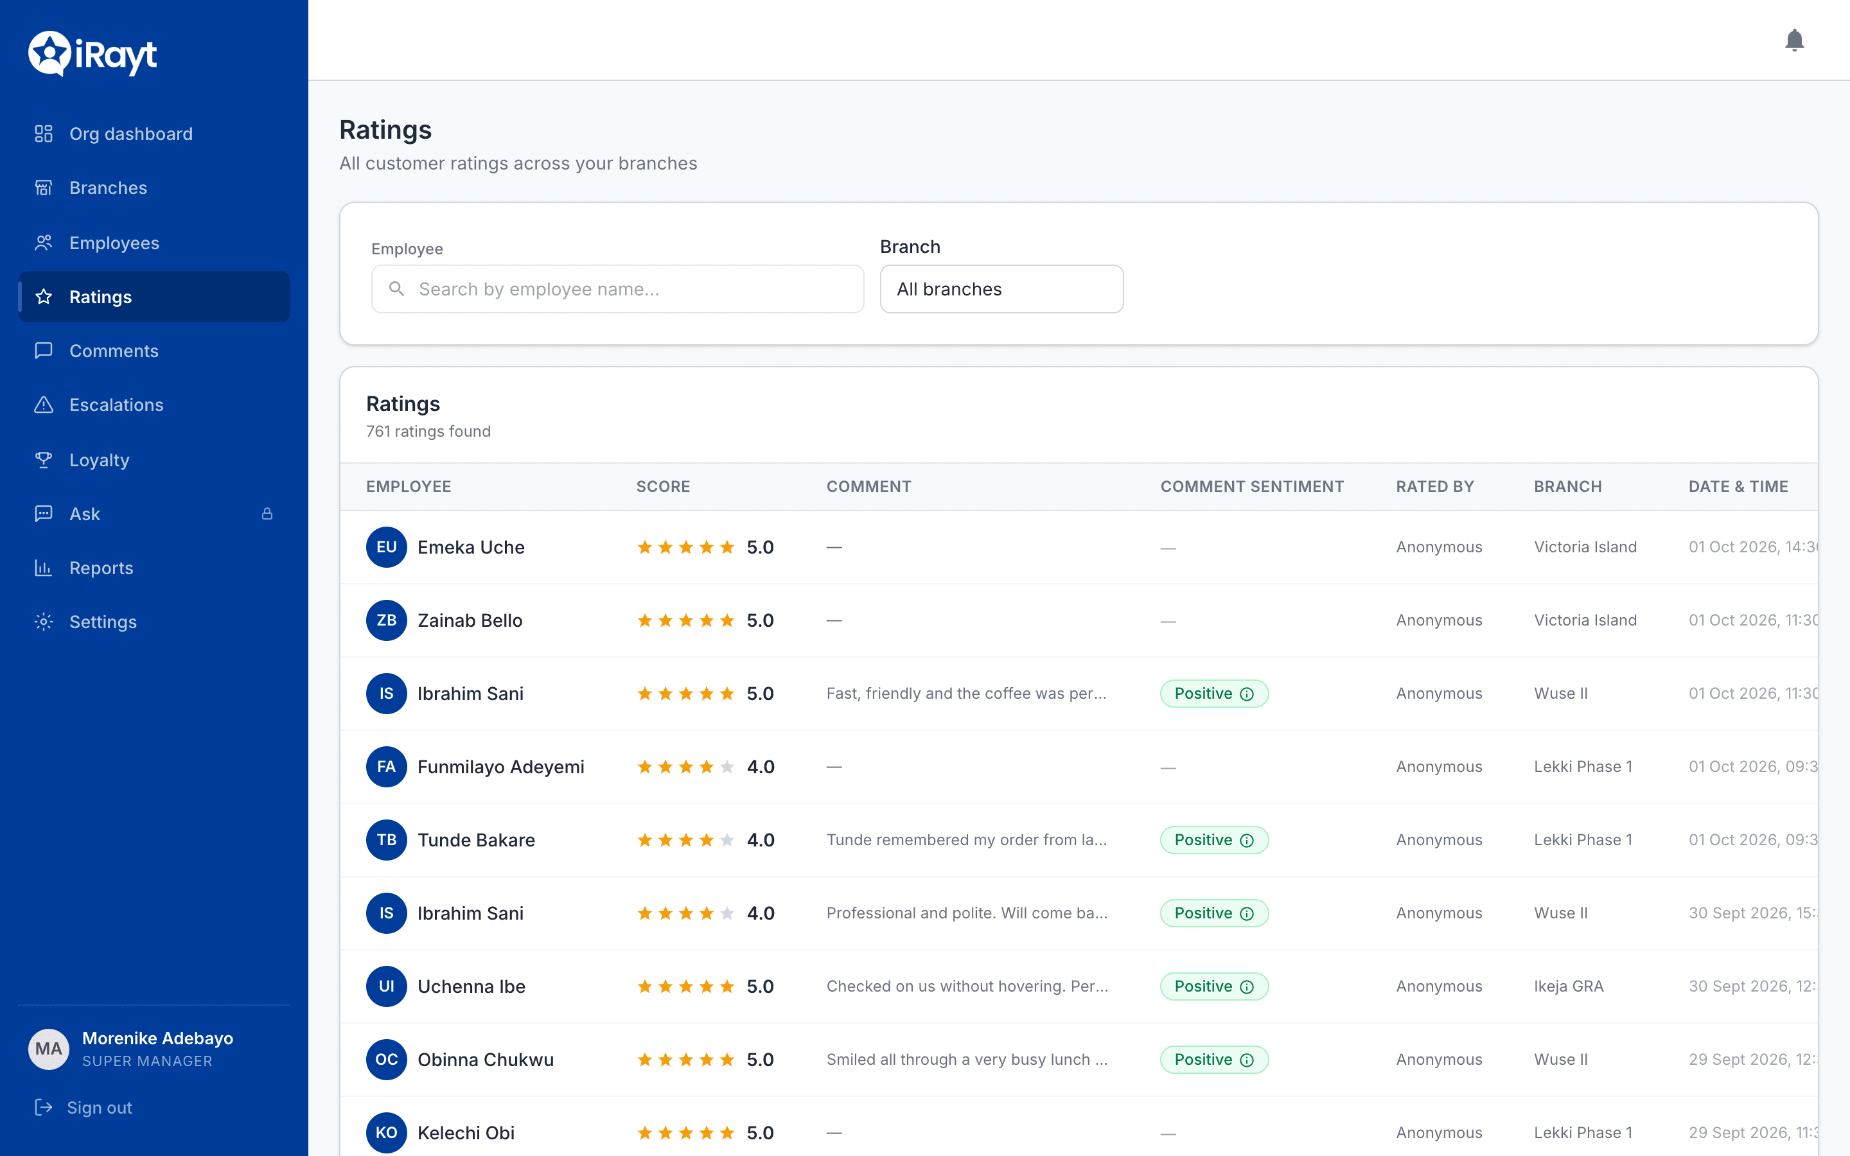This screenshot has height=1156, width=1850.
Task: Open the Escalations page
Action: pos(154,405)
